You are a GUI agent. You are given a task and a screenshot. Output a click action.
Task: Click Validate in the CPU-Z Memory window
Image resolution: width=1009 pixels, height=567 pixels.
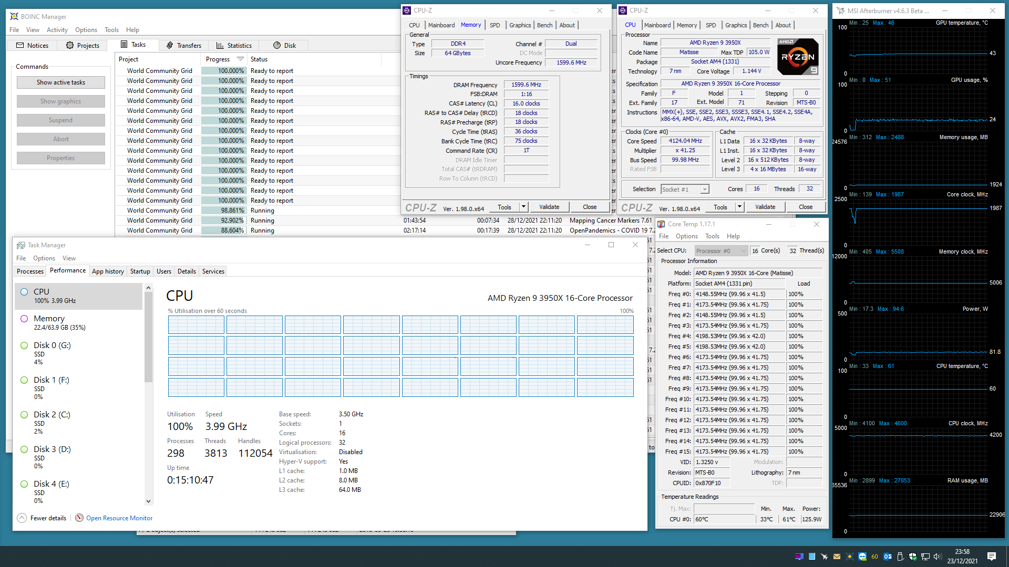[549, 207]
